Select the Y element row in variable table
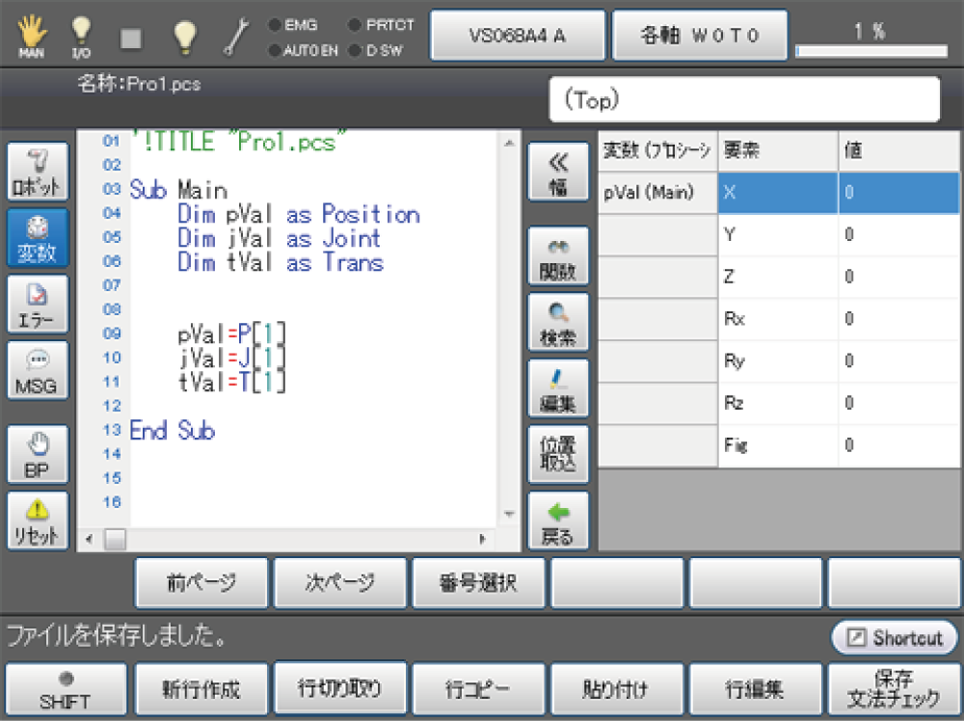The width and height of the screenshot is (964, 721). coord(777,234)
